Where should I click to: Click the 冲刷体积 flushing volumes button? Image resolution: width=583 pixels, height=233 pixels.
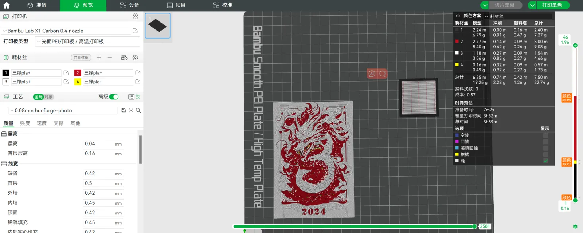click(81, 58)
